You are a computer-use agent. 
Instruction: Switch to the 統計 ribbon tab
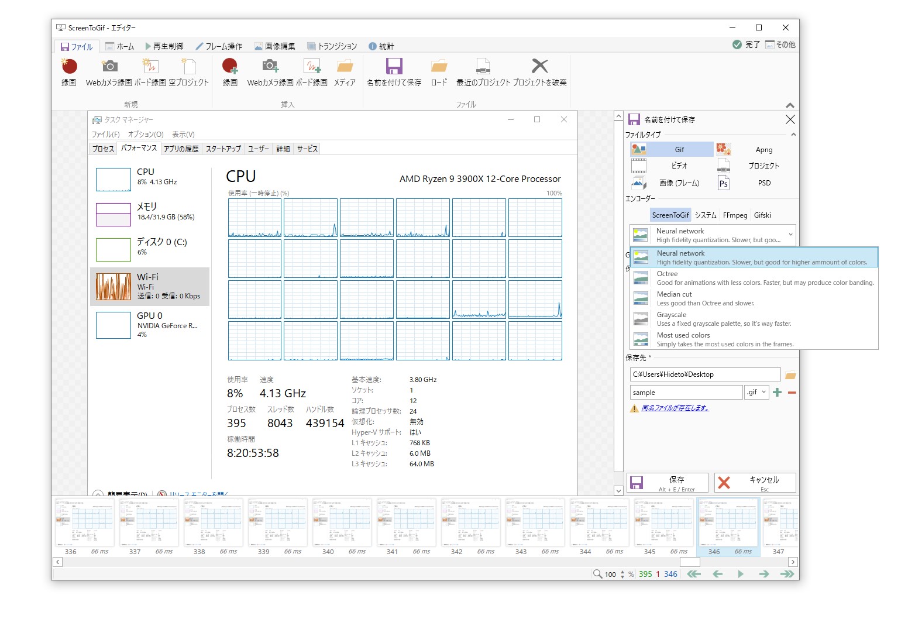pyautogui.click(x=381, y=46)
